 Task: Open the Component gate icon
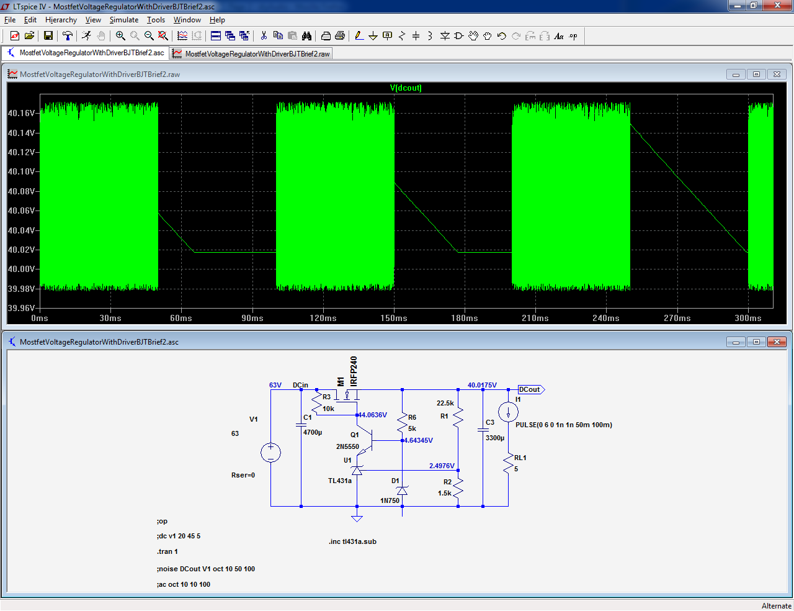tap(459, 36)
